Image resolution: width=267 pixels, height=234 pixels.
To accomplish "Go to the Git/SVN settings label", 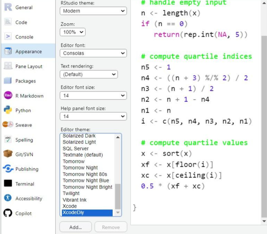I will tap(24, 154).
